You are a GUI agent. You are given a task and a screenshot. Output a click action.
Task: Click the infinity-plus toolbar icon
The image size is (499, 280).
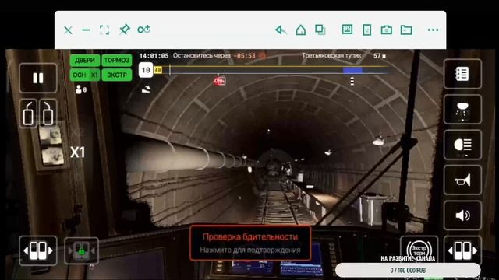(143, 30)
